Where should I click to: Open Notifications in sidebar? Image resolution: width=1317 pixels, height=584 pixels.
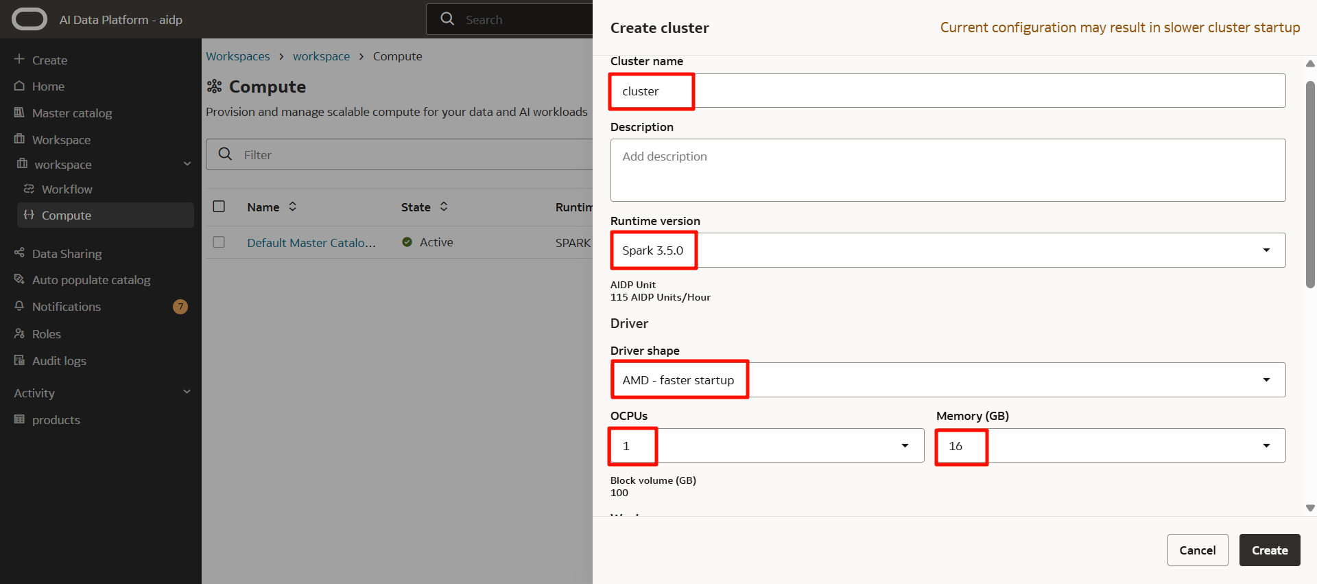[67, 307]
